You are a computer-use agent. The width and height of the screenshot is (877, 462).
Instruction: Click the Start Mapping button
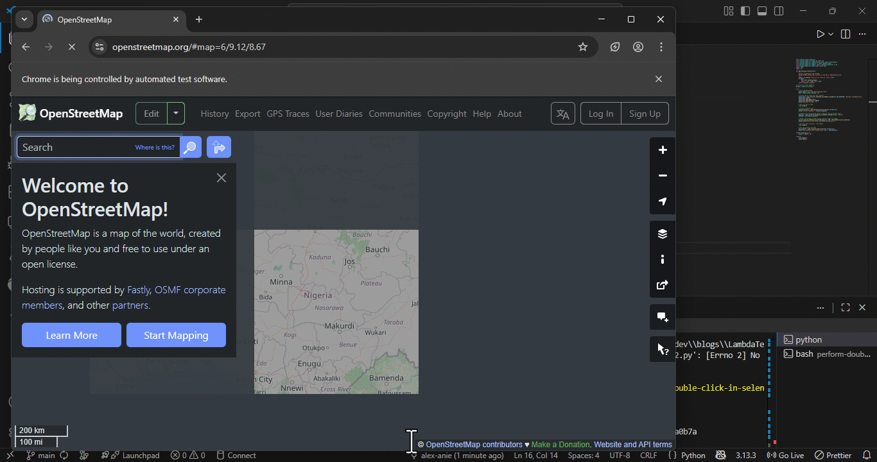point(176,335)
